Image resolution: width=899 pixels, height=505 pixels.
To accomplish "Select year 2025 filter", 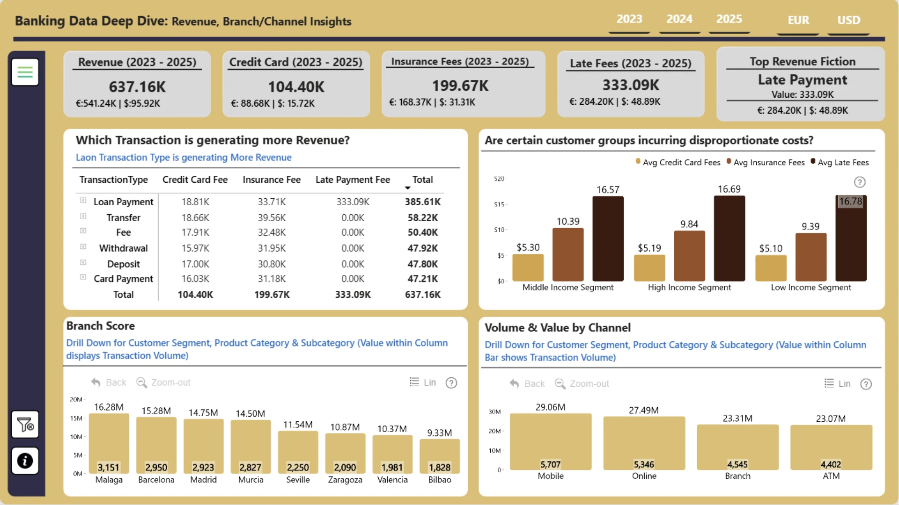I will pyautogui.click(x=729, y=20).
